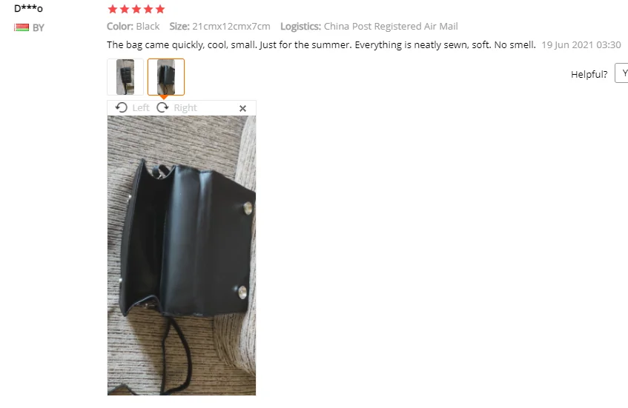Click the "Right" rotate label
The height and width of the screenshot is (408, 628).
tap(185, 108)
